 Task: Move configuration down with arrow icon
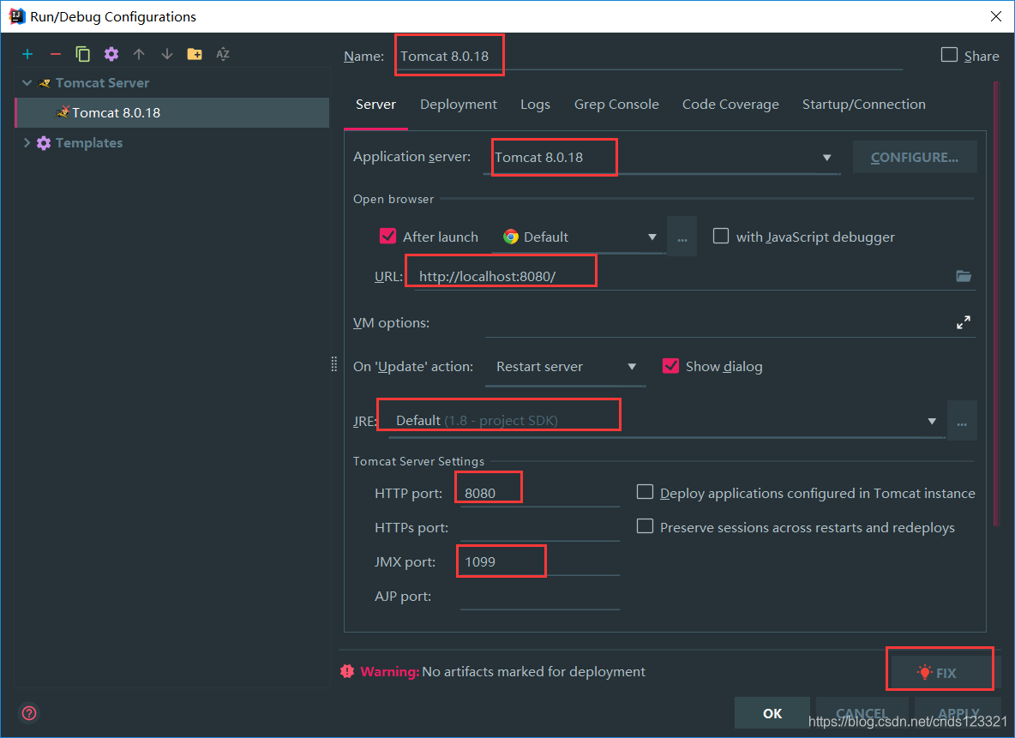(167, 54)
